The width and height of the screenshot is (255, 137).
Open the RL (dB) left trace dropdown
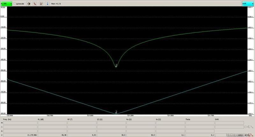pos(6,3)
